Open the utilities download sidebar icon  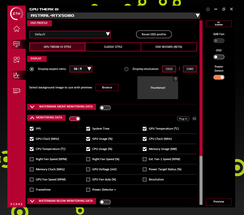[x=17, y=60]
